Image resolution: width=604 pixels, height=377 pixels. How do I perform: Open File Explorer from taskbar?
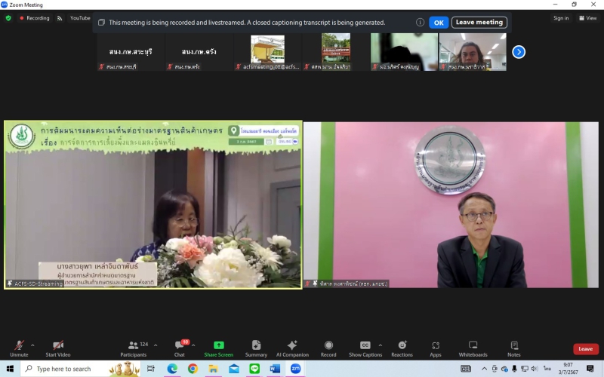pyautogui.click(x=214, y=369)
